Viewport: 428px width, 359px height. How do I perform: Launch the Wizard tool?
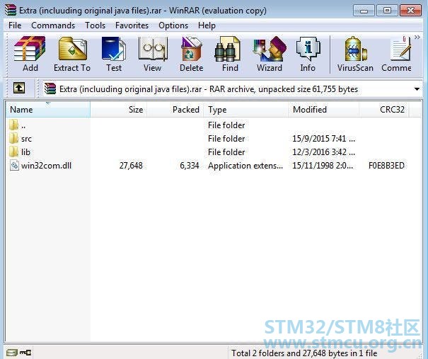pyautogui.click(x=270, y=49)
